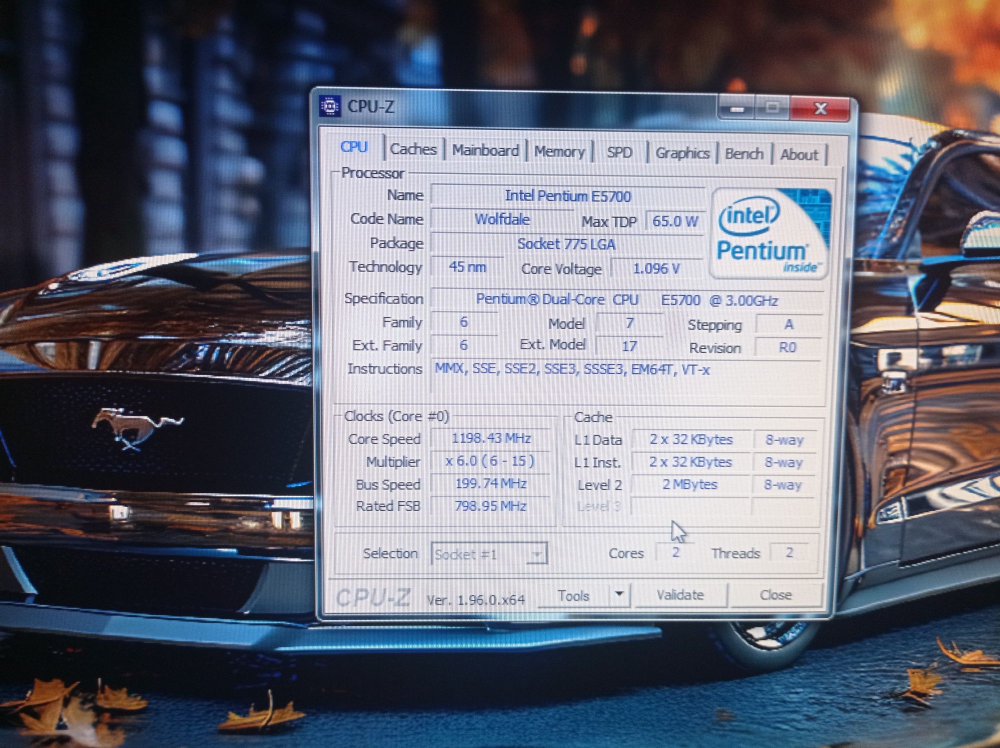Click the Stepping value A
Image resolution: width=1000 pixels, height=748 pixels.
(788, 324)
